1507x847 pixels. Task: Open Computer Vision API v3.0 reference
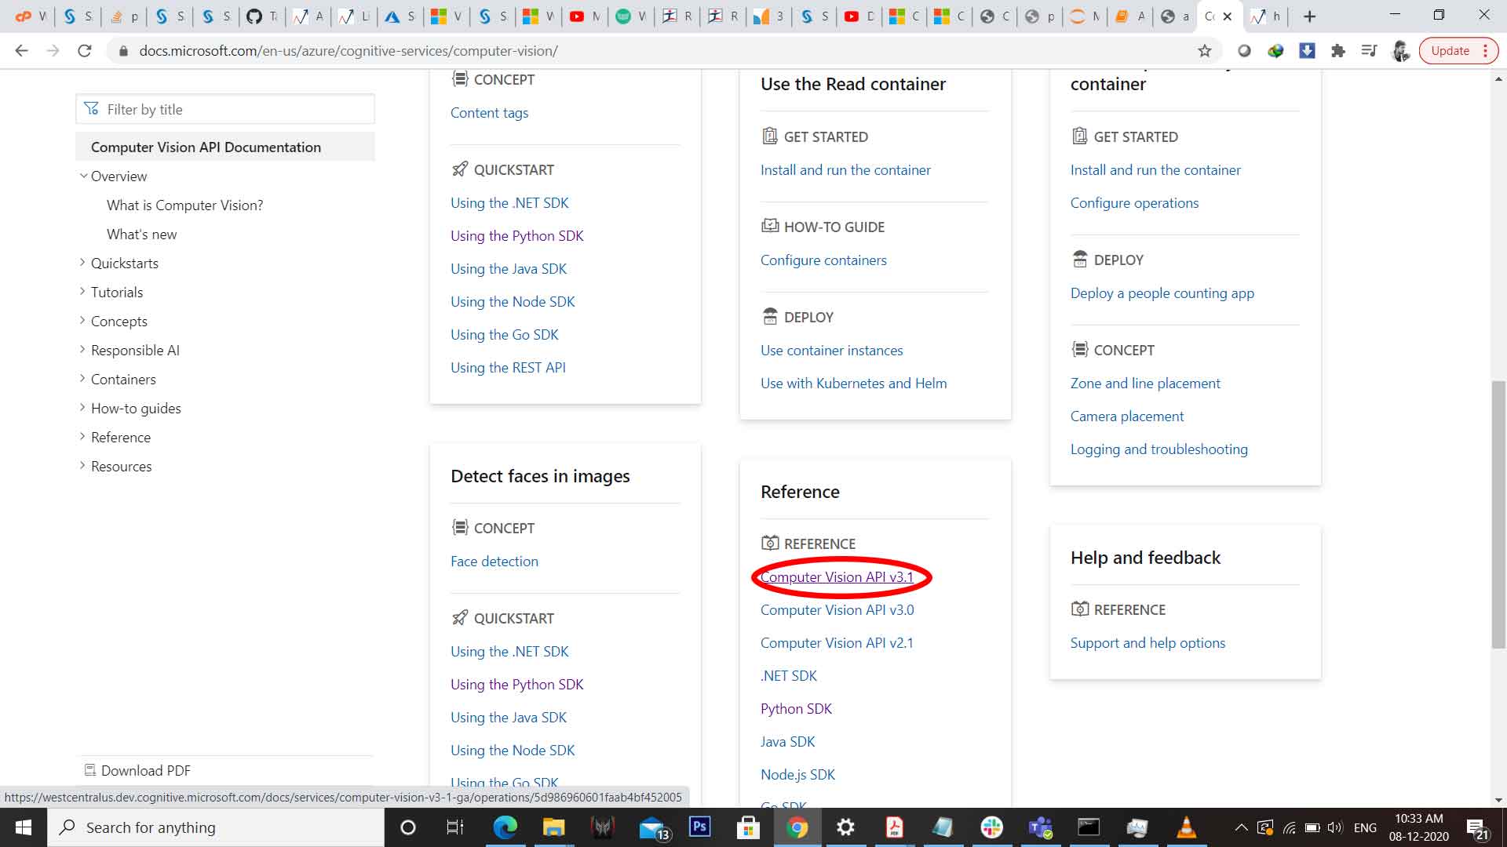(x=837, y=609)
